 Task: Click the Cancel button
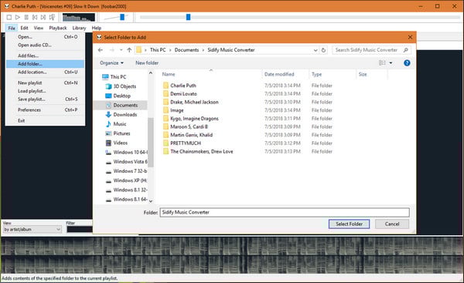[392, 224]
